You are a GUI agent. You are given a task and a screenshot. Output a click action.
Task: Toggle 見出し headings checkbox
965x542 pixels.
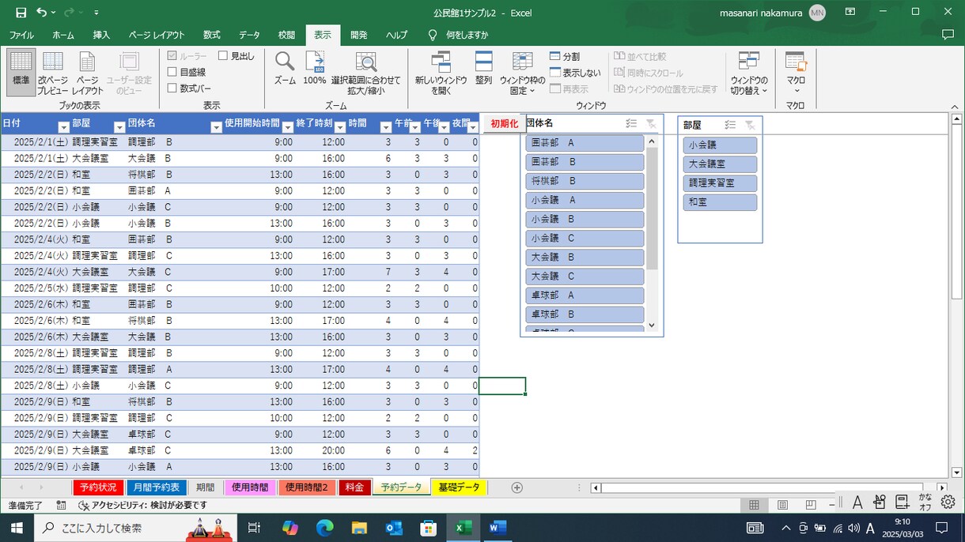coord(237,56)
